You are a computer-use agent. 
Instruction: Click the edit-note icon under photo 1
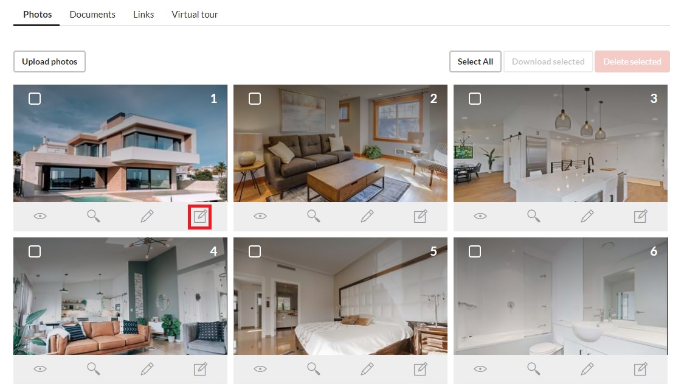(200, 216)
